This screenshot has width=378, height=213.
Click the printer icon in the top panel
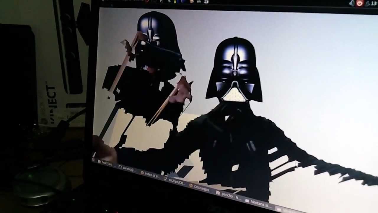(x=198, y=2)
